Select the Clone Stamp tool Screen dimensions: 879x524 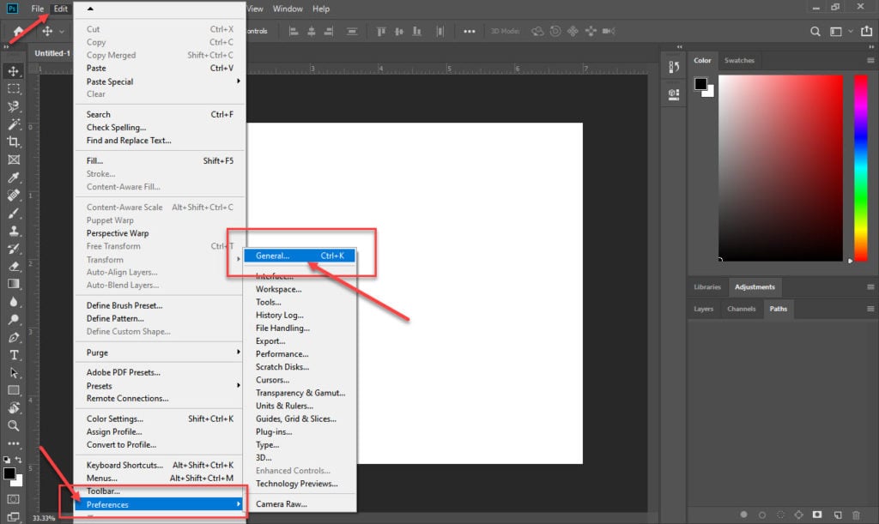[14, 231]
